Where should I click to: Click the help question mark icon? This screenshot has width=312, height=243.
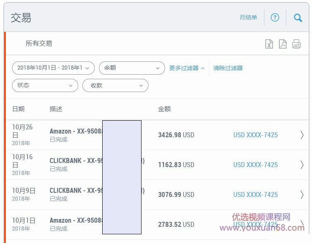[x=275, y=17]
